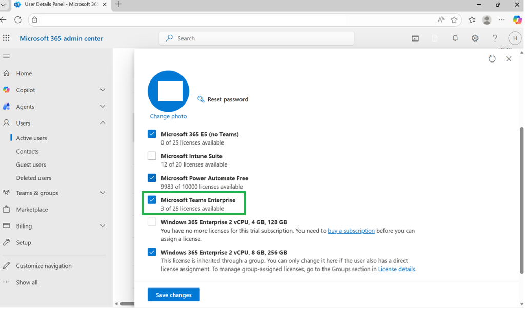This screenshot has width=525, height=309.
Task: Open browser settings and more menu
Action: (502, 20)
